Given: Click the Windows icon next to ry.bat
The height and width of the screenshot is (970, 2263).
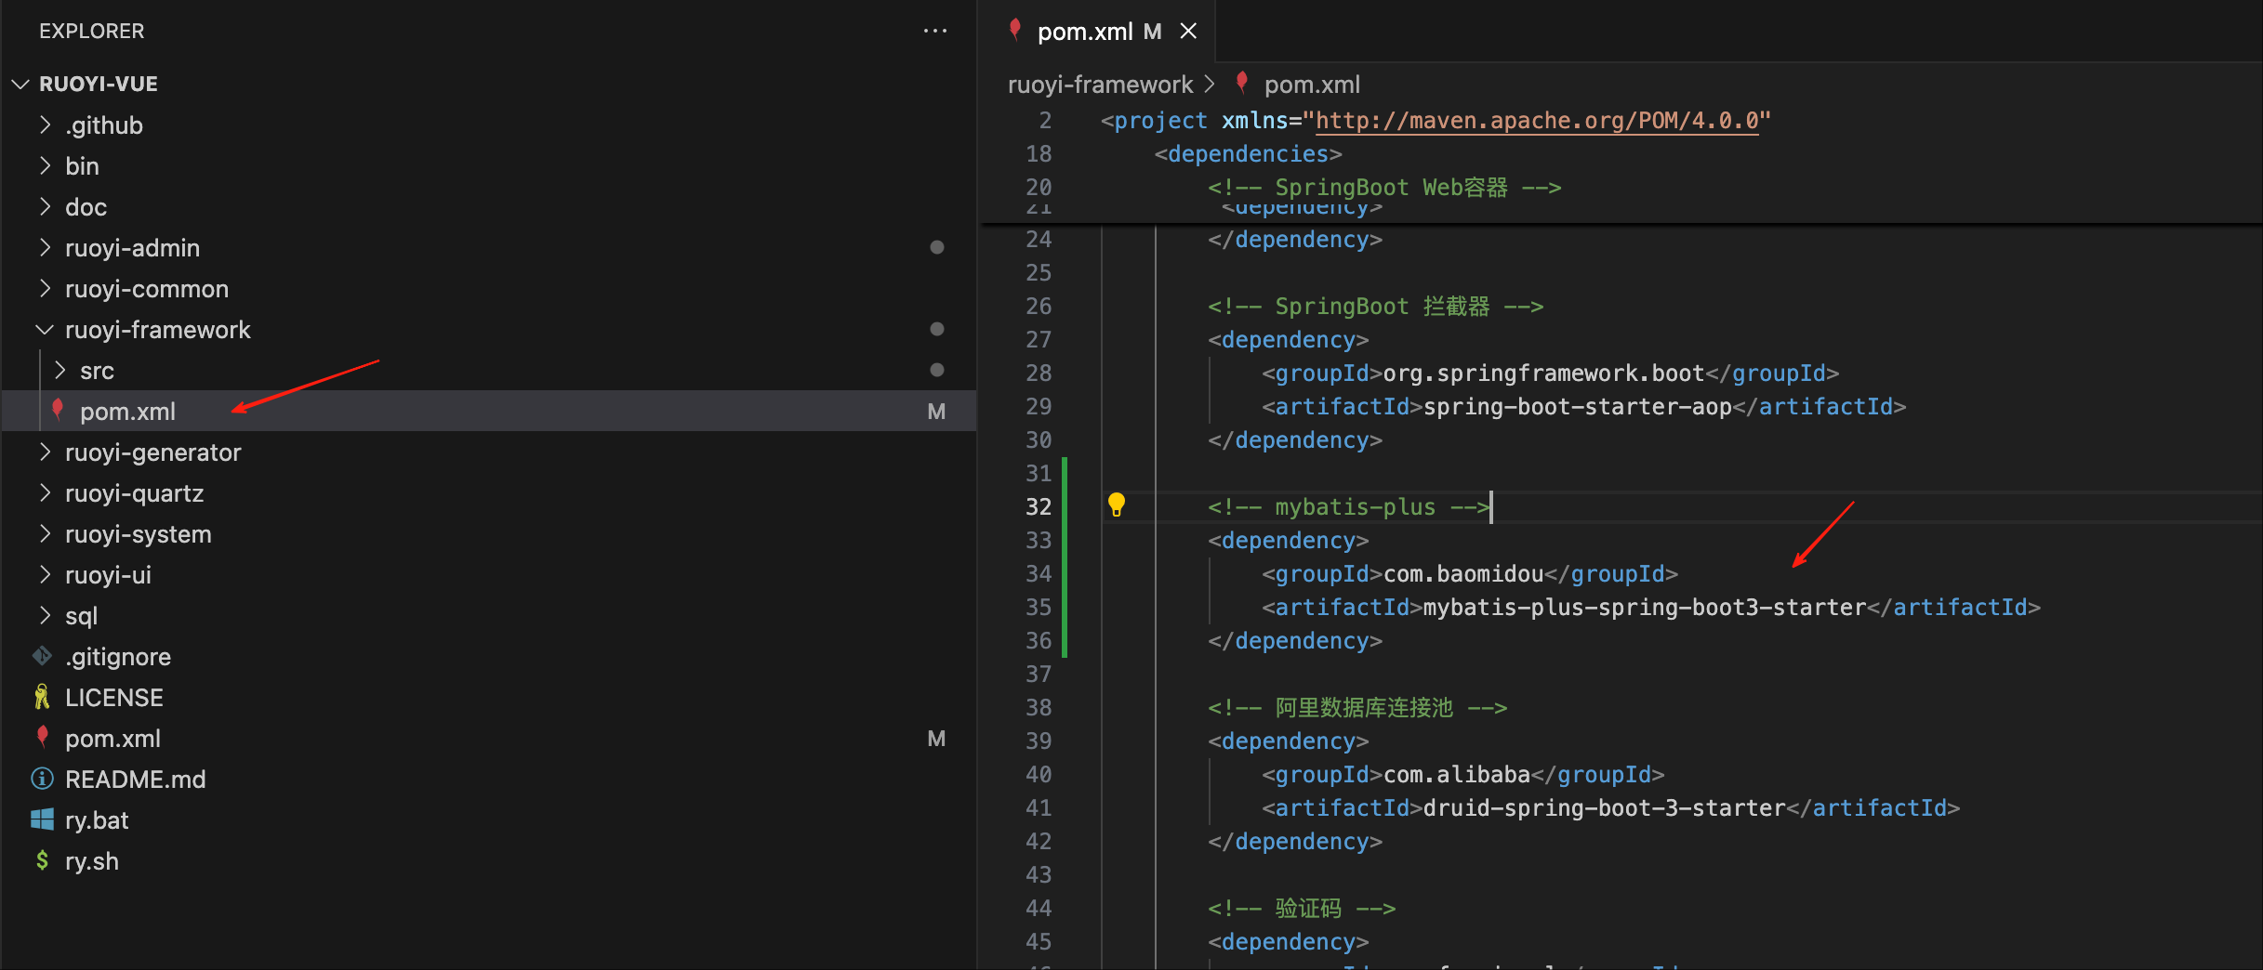Looking at the screenshot, I should [x=42, y=819].
